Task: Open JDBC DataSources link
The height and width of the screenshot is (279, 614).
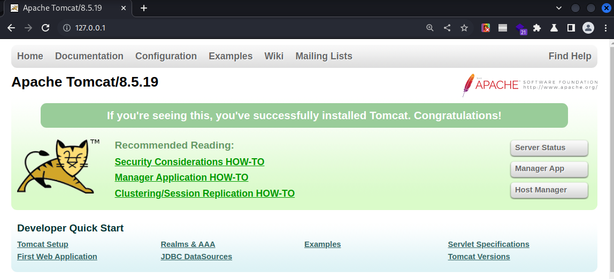Action: [x=196, y=257]
